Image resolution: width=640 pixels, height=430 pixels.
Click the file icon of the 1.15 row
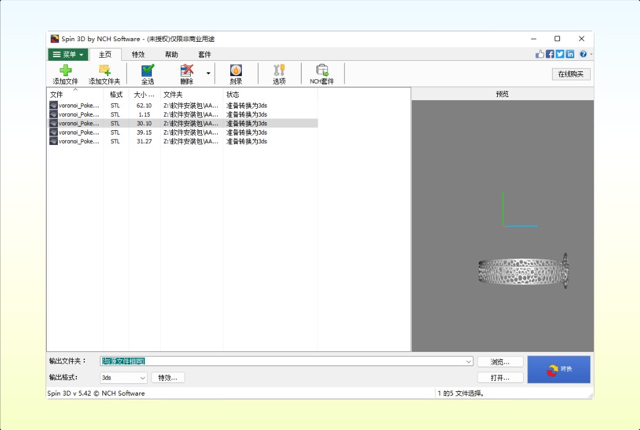[54, 114]
